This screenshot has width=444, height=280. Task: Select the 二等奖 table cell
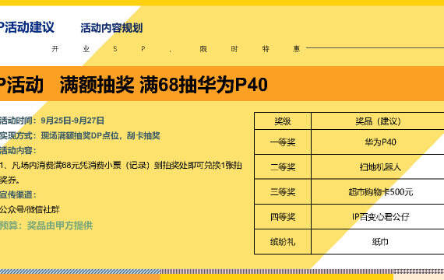tap(283, 167)
